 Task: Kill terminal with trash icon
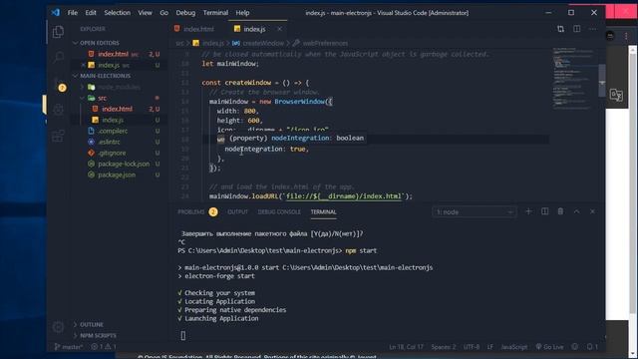click(x=560, y=211)
